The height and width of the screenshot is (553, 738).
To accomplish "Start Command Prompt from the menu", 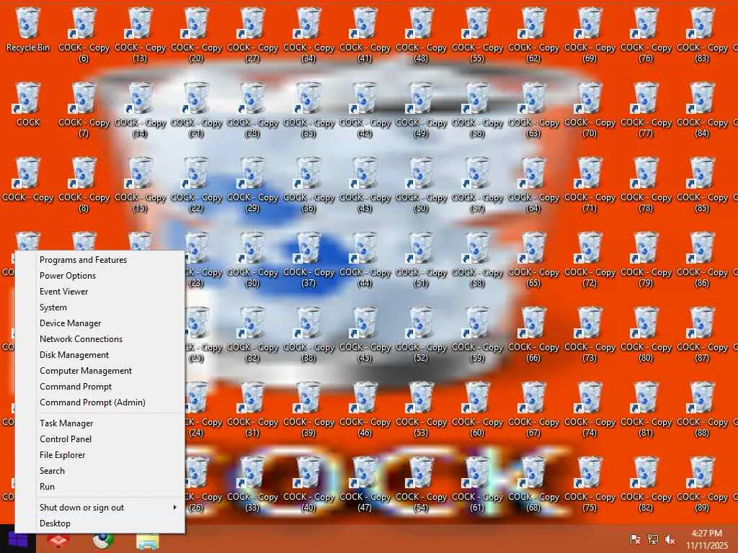I will point(100,387).
